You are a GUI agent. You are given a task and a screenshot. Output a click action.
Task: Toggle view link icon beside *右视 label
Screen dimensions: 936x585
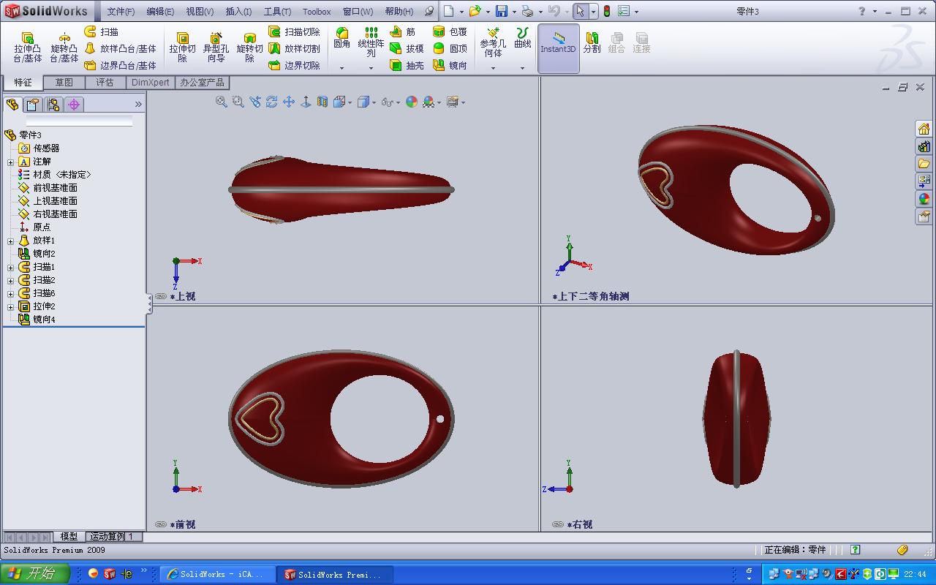coord(558,524)
